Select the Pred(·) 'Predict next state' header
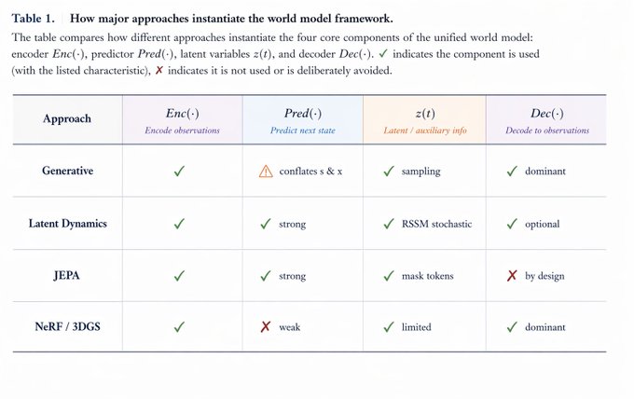The image size is (634, 399). 303,120
